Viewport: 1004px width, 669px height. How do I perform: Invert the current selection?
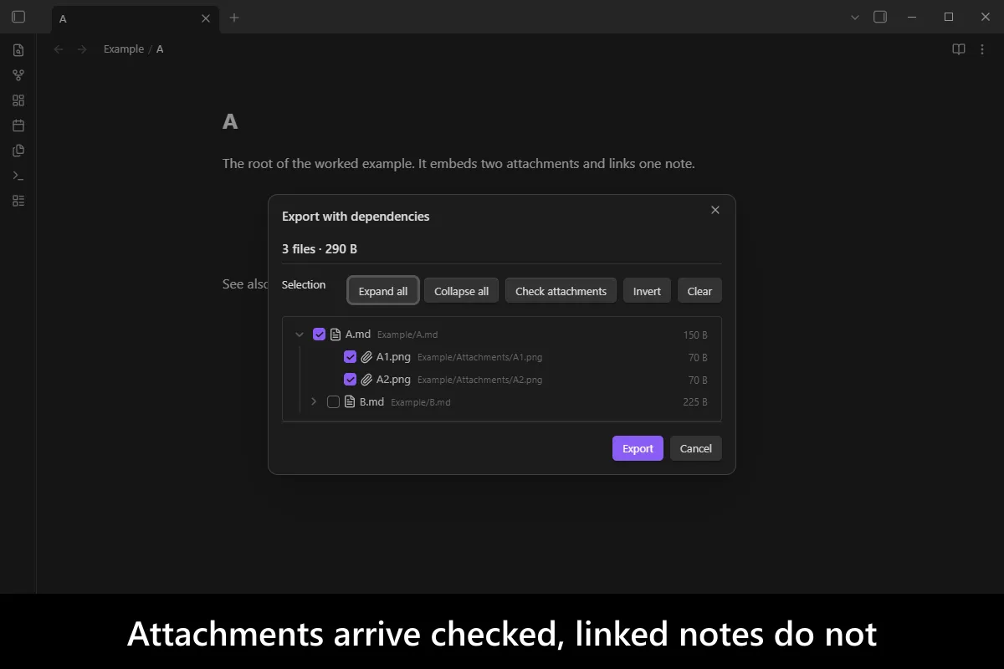point(647,291)
